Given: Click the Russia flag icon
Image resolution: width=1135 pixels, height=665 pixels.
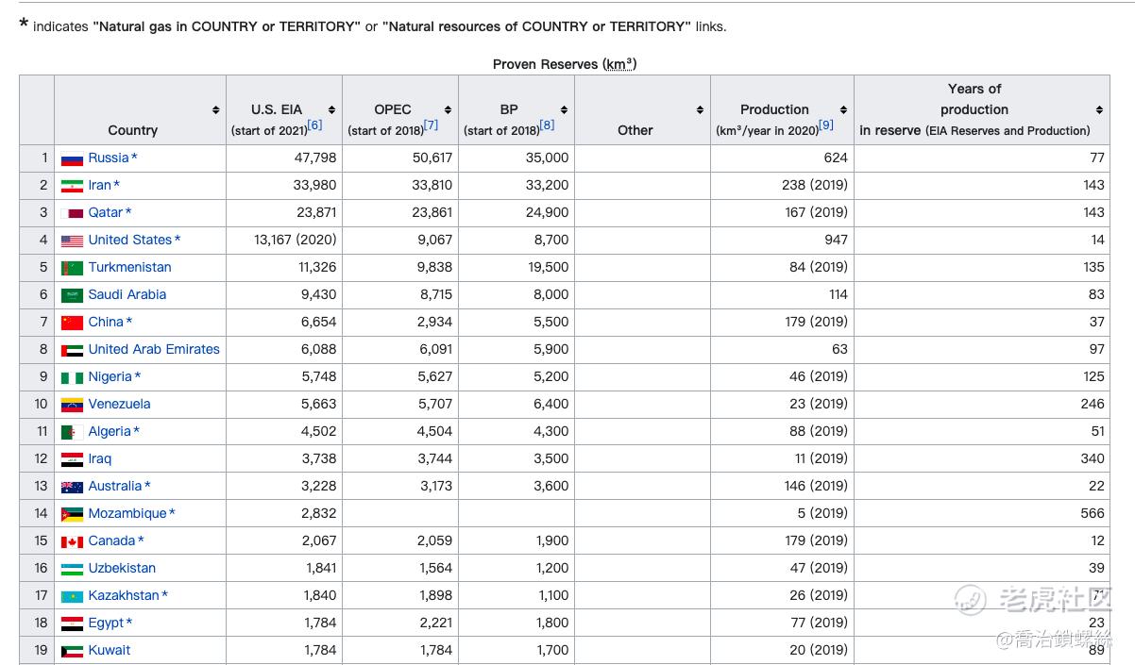Looking at the screenshot, I should [x=72, y=158].
